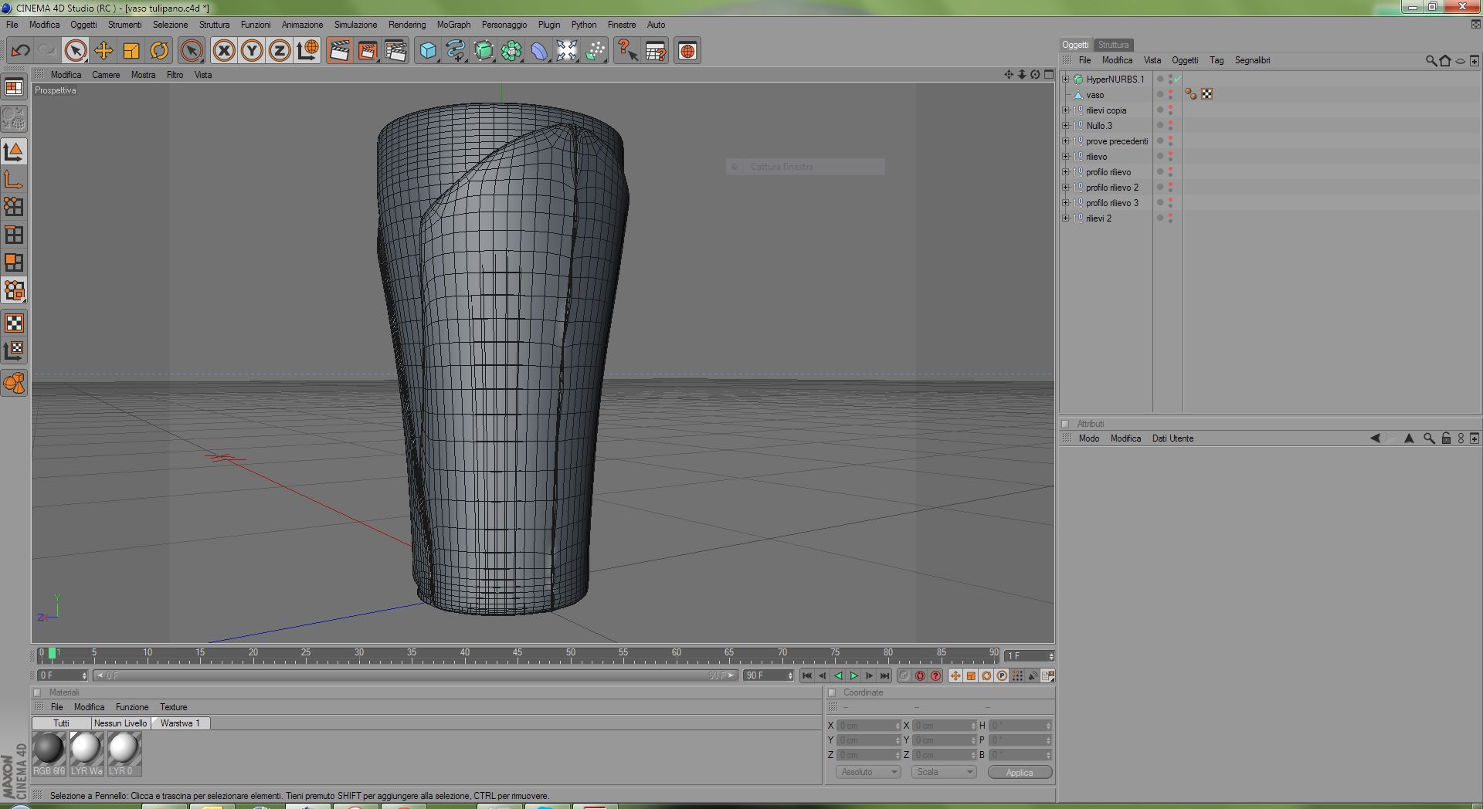Toggle HyperNURBS.1 green enable checkmark

pos(1177,79)
